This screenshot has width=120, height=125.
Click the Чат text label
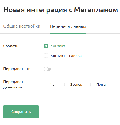click(x=53, y=84)
